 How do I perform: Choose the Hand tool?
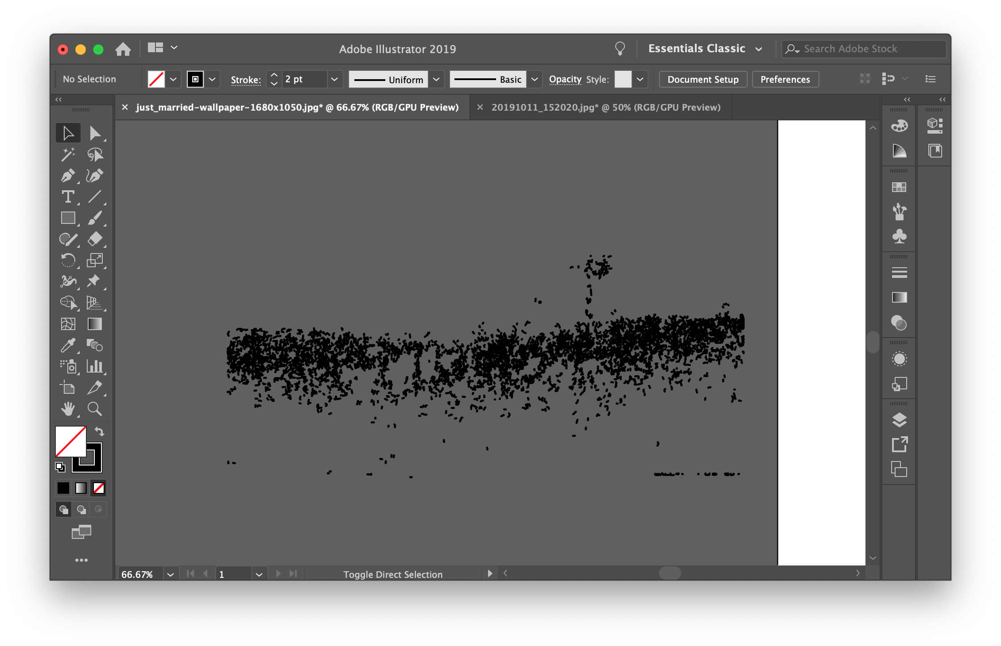[x=67, y=409]
